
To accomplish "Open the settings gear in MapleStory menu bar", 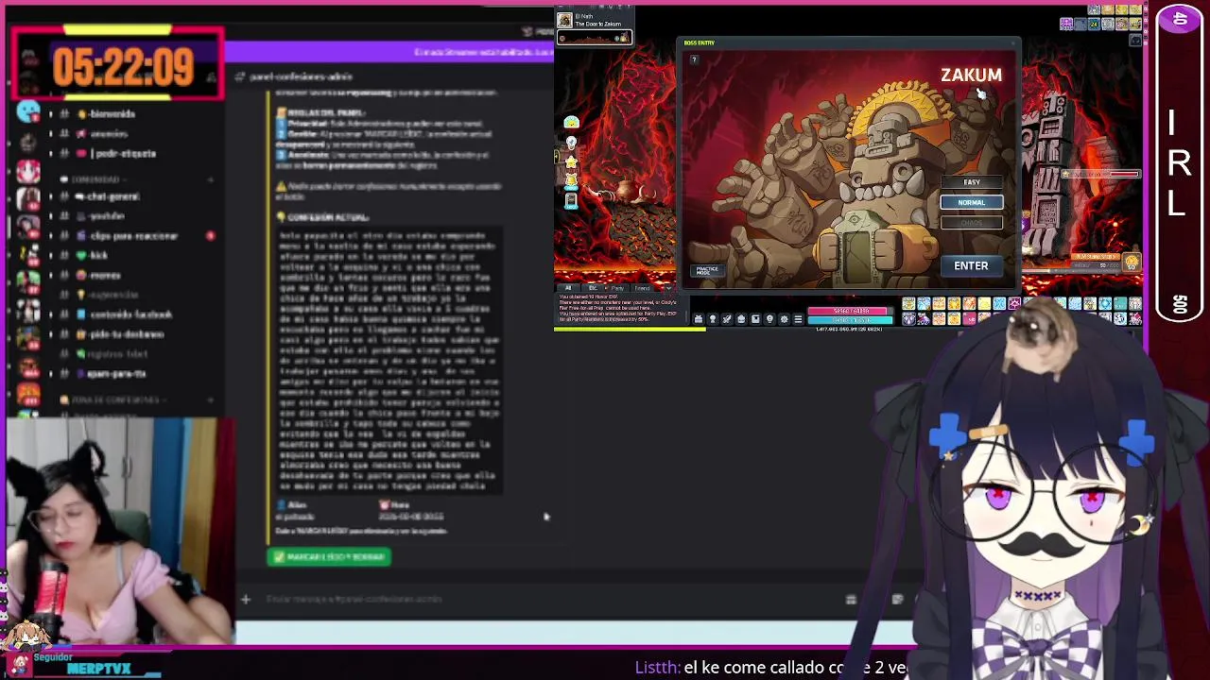I will 784,319.
